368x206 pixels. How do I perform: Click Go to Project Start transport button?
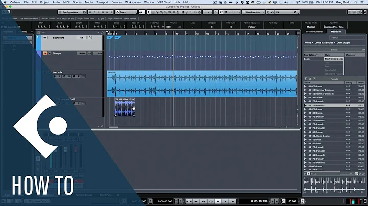[x=187, y=201]
